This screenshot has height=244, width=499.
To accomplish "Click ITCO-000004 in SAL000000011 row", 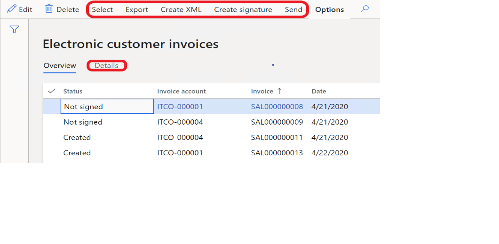I will pyautogui.click(x=180, y=137).
